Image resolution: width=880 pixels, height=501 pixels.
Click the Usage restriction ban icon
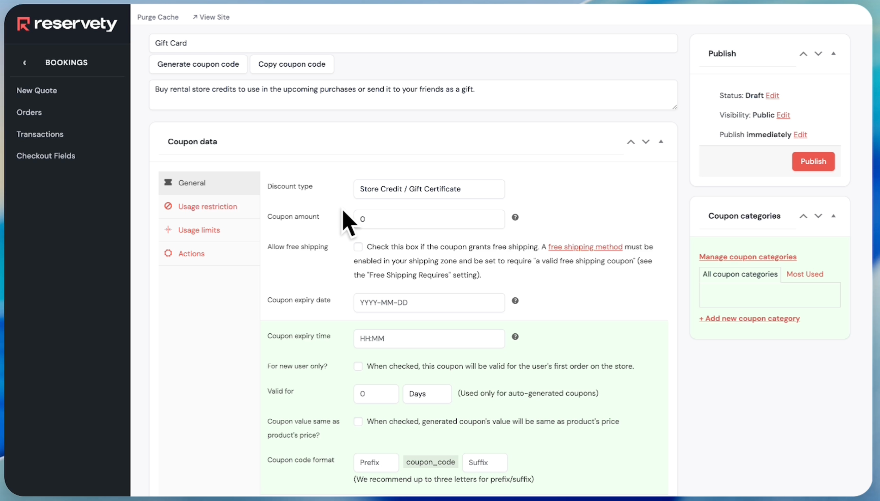click(168, 206)
